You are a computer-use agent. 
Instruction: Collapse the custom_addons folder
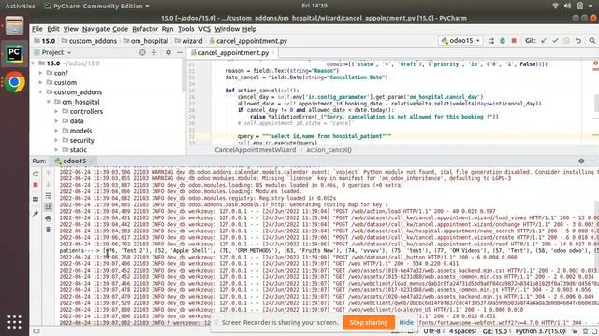41,92
